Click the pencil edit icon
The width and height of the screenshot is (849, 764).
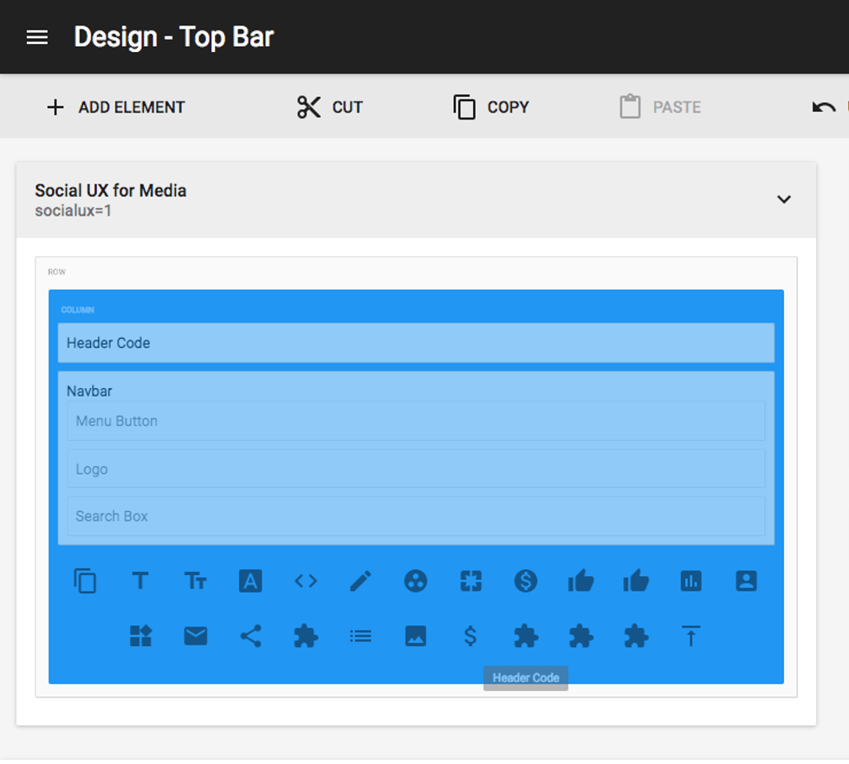[360, 581]
